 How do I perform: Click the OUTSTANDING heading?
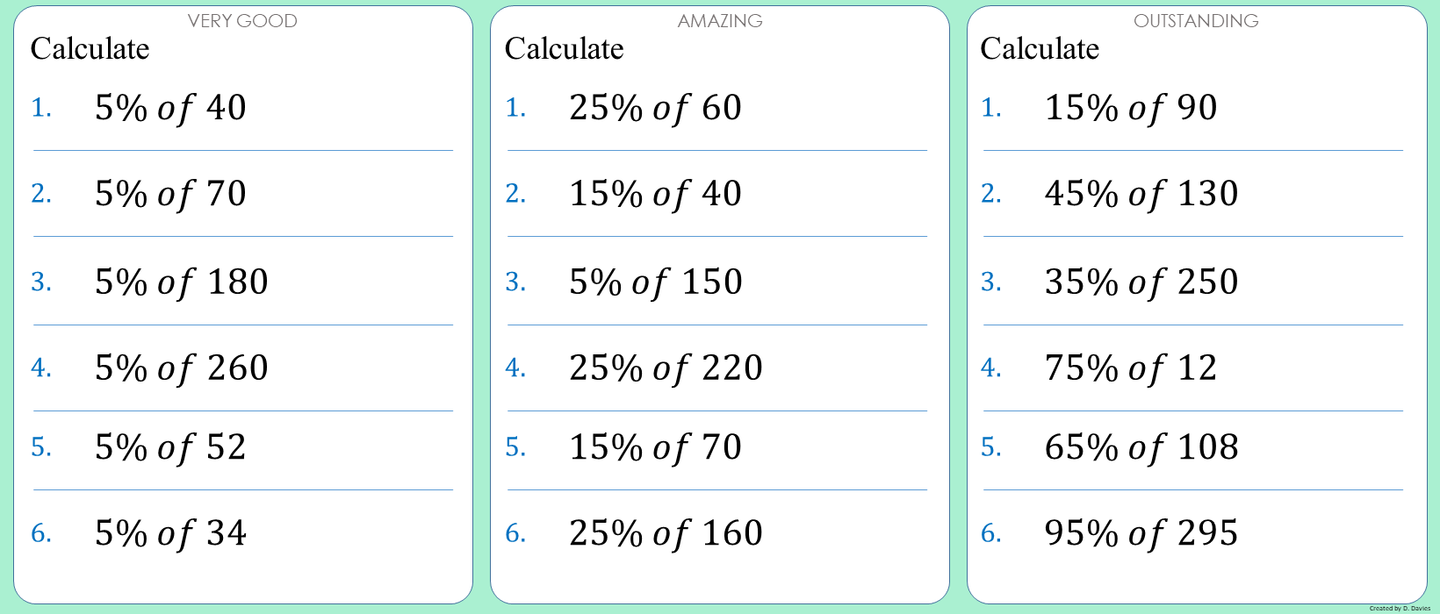pyautogui.click(x=1196, y=21)
